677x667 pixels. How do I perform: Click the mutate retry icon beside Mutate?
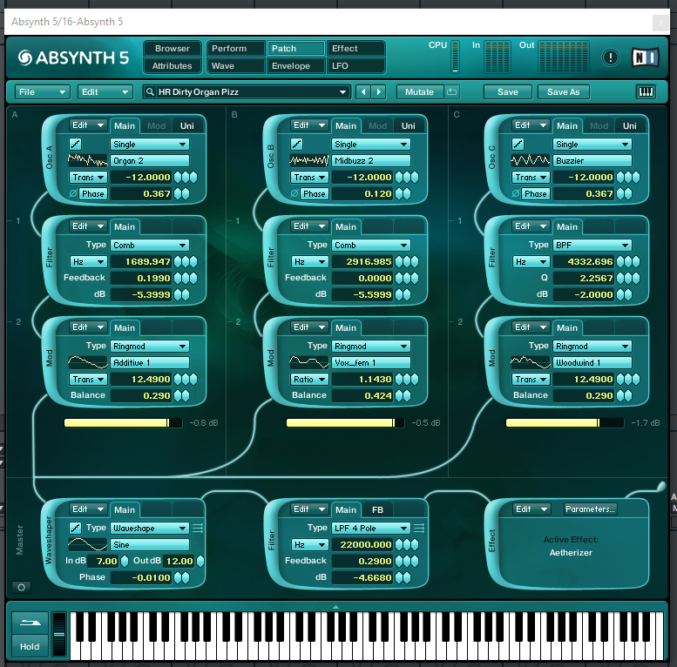[451, 92]
